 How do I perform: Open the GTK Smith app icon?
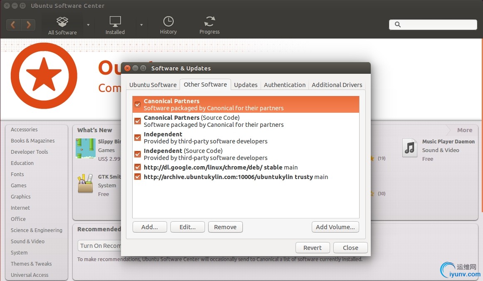(85, 183)
